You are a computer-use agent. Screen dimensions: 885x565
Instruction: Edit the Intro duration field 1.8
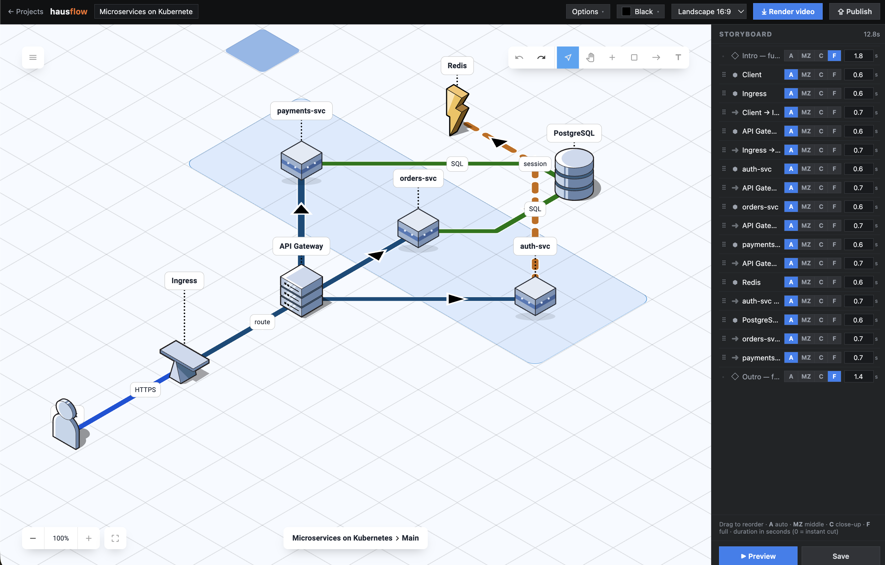coord(858,56)
